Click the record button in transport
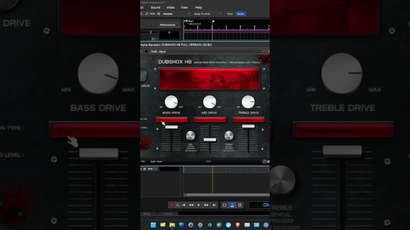This screenshot has height=230, width=410. pos(172,205)
